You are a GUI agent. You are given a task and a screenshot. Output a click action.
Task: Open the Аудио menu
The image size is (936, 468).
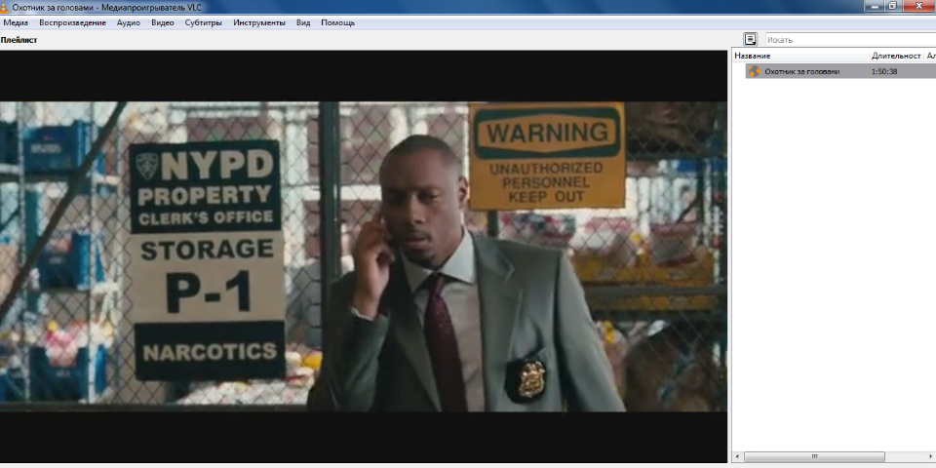(129, 22)
